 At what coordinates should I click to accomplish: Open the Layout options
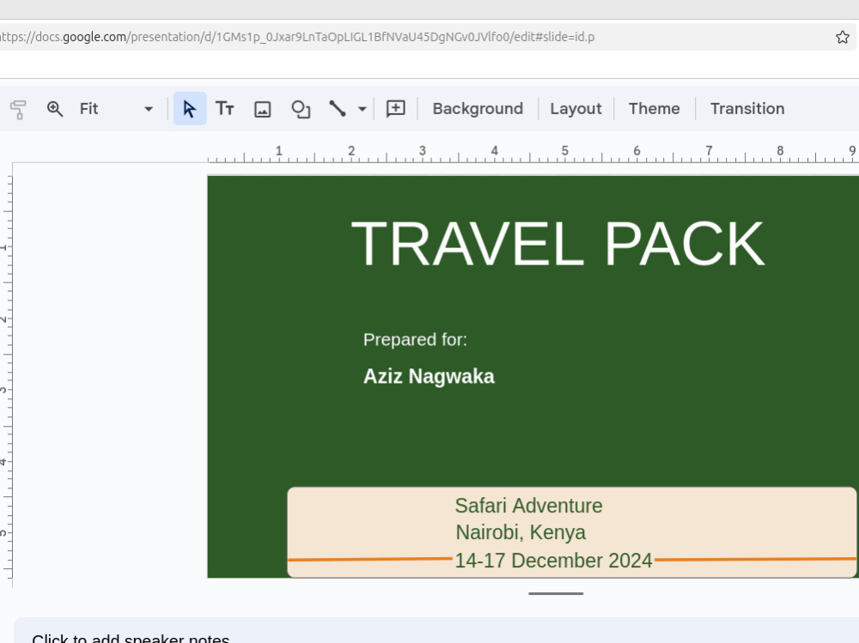click(576, 108)
